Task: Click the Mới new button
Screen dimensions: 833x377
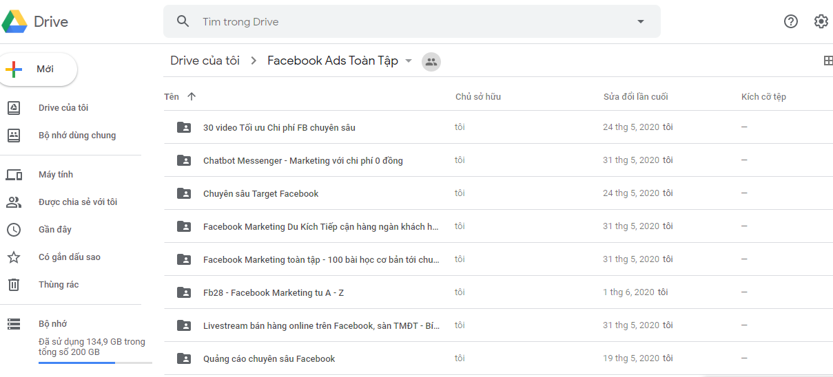Action: click(37, 69)
